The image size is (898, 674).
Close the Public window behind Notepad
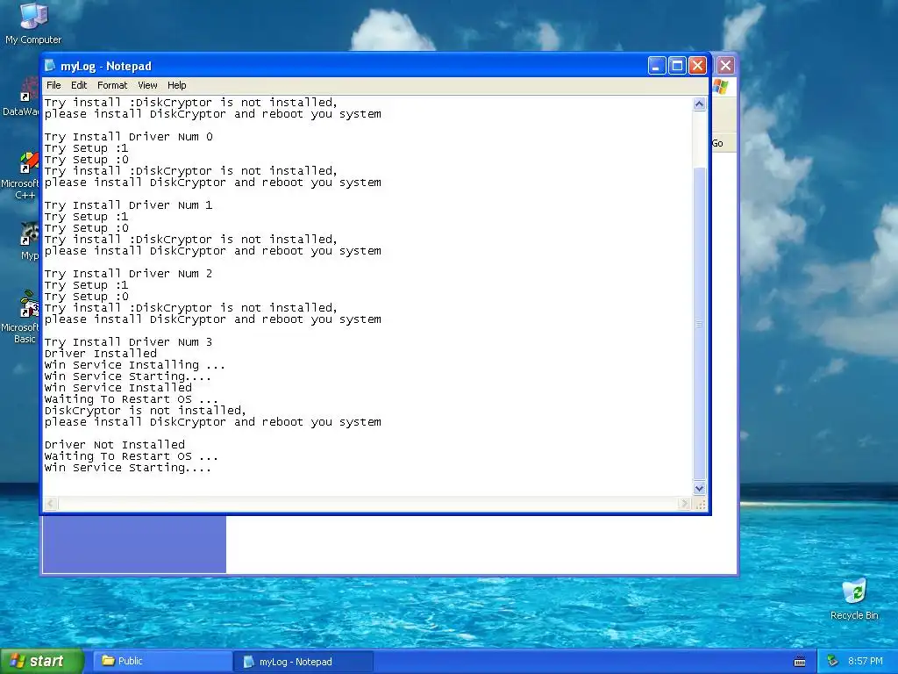725,66
